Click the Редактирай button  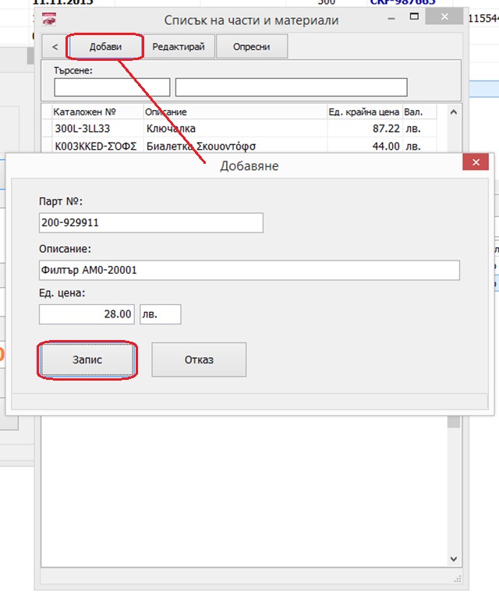pos(179,47)
